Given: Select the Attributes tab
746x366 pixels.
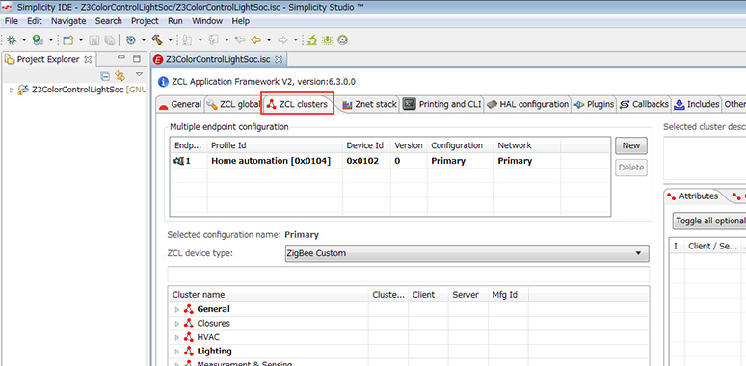Looking at the screenshot, I should [x=692, y=196].
